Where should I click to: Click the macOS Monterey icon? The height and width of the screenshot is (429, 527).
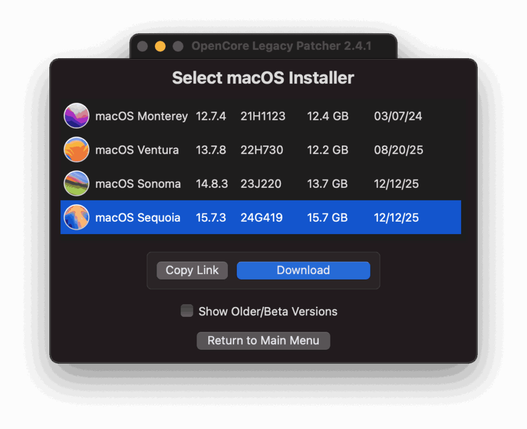[x=77, y=116]
